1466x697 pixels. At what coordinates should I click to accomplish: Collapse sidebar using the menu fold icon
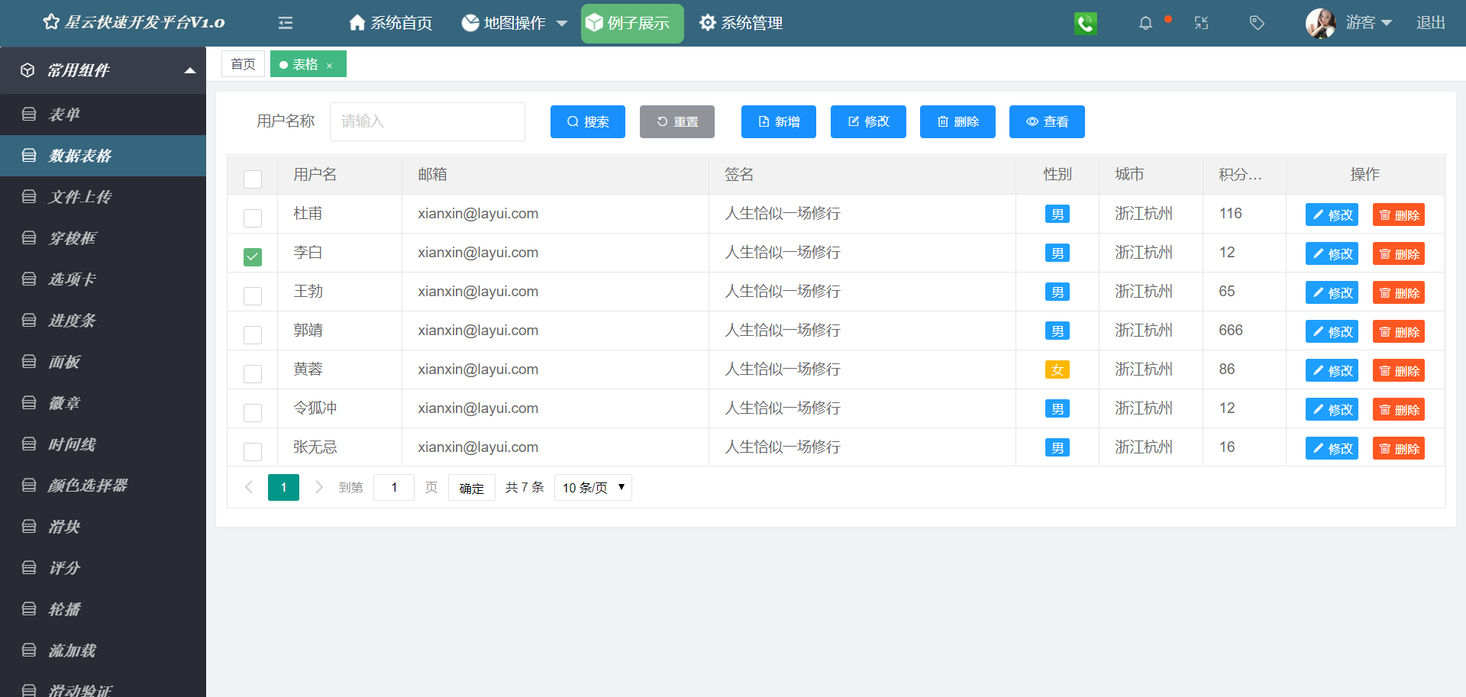pyautogui.click(x=286, y=23)
